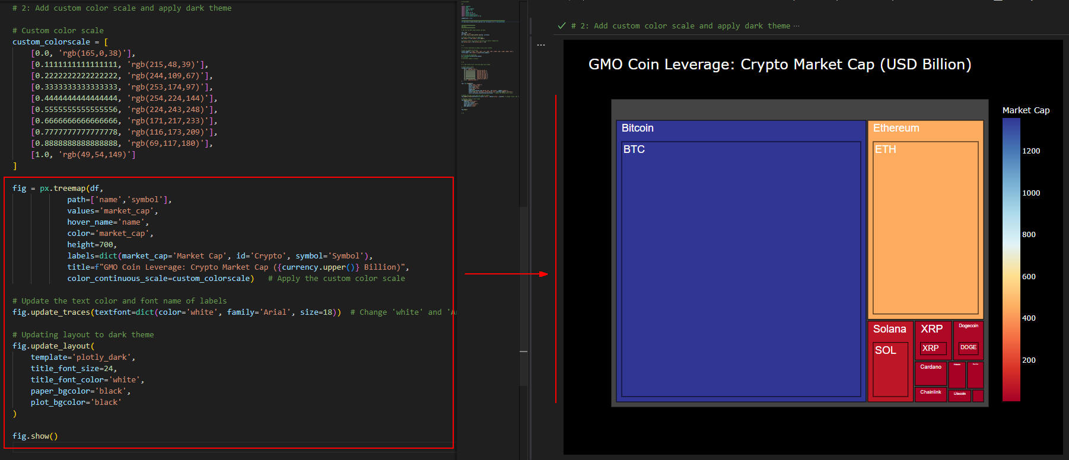Click the '# Updating layout to dark theme' comment

point(83,335)
